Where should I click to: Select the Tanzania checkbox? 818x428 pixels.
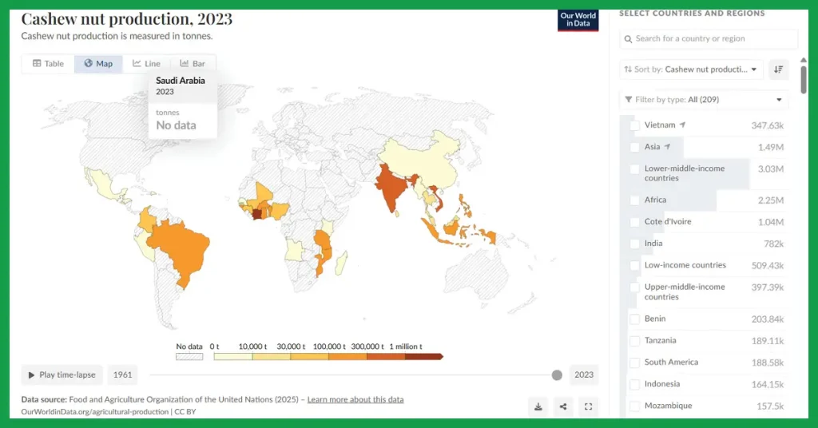tap(635, 341)
